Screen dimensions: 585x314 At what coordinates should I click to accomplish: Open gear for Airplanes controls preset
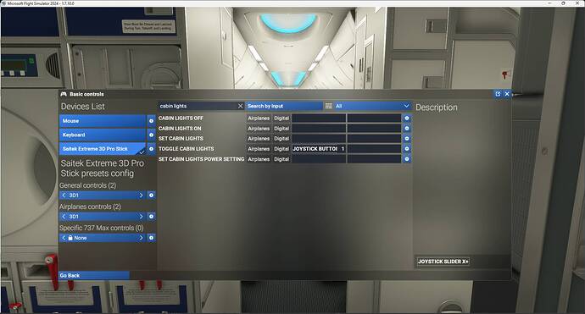coord(151,217)
